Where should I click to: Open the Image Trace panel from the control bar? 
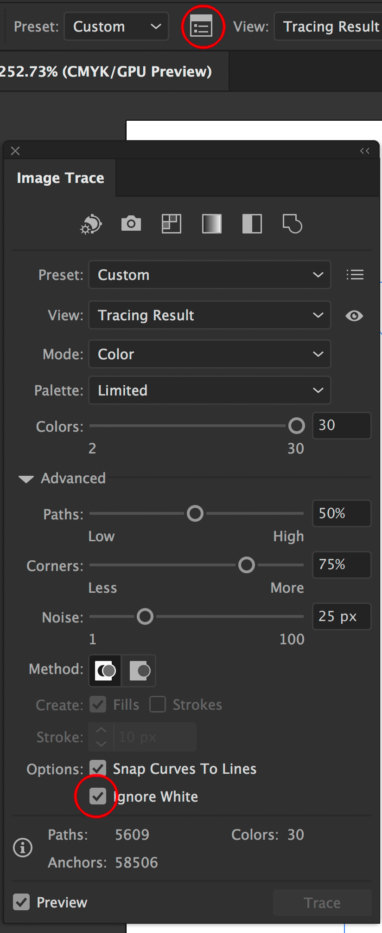click(203, 26)
